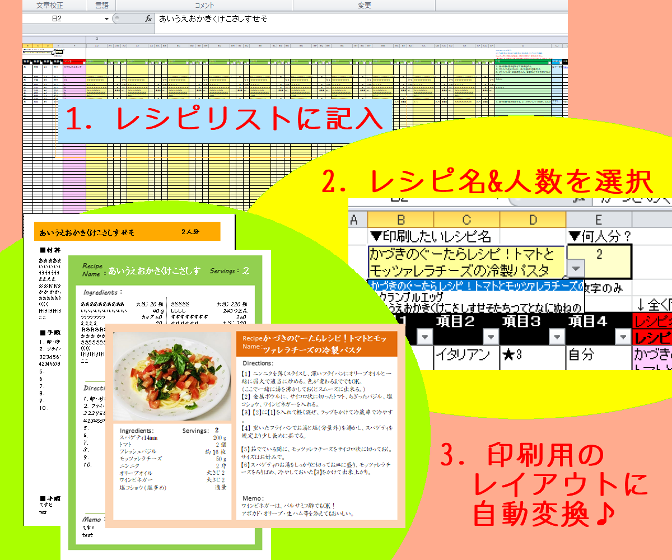Click the イタリアン cell

(x=466, y=357)
